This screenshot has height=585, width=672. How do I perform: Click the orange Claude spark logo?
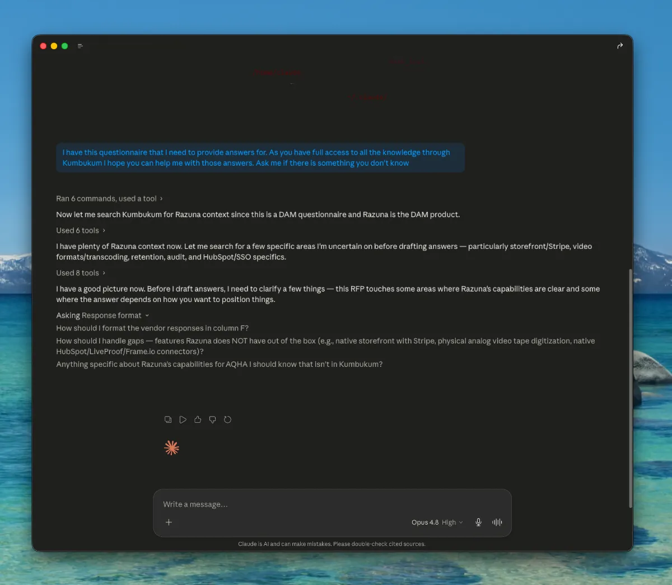172,447
